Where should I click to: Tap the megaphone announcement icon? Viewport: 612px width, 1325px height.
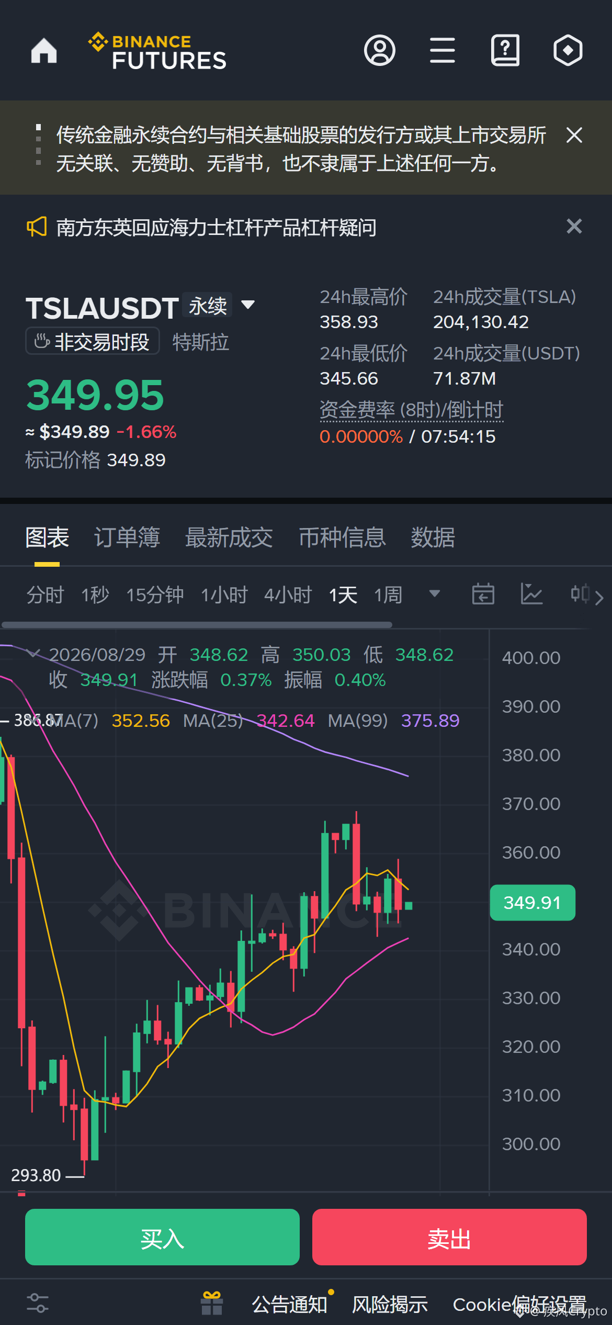37,227
